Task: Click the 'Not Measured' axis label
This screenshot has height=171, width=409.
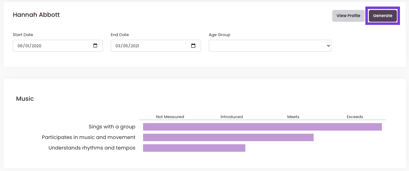Action: coord(170,117)
